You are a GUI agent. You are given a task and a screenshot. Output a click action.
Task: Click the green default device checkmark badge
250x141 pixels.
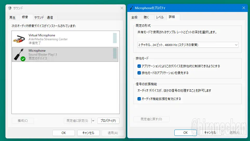tap(23, 59)
